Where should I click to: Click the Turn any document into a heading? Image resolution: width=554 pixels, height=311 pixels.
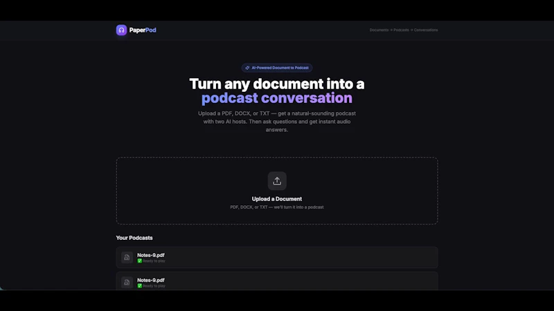coord(277,84)
